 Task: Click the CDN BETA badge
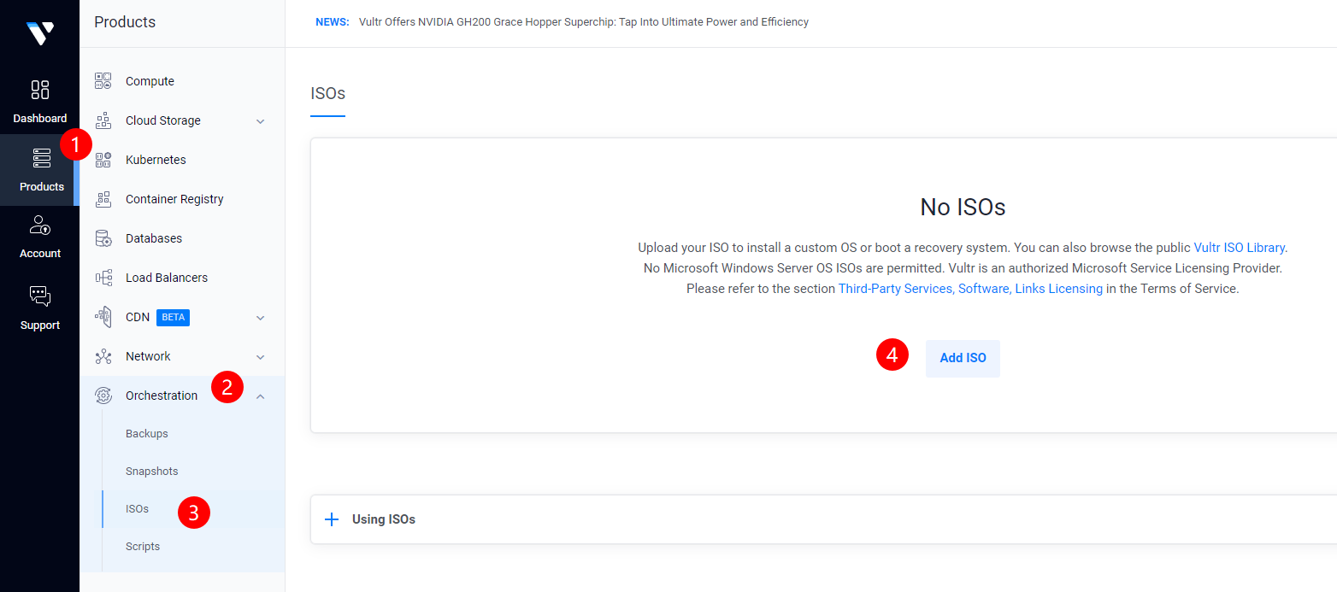click(x=173, y=317)
